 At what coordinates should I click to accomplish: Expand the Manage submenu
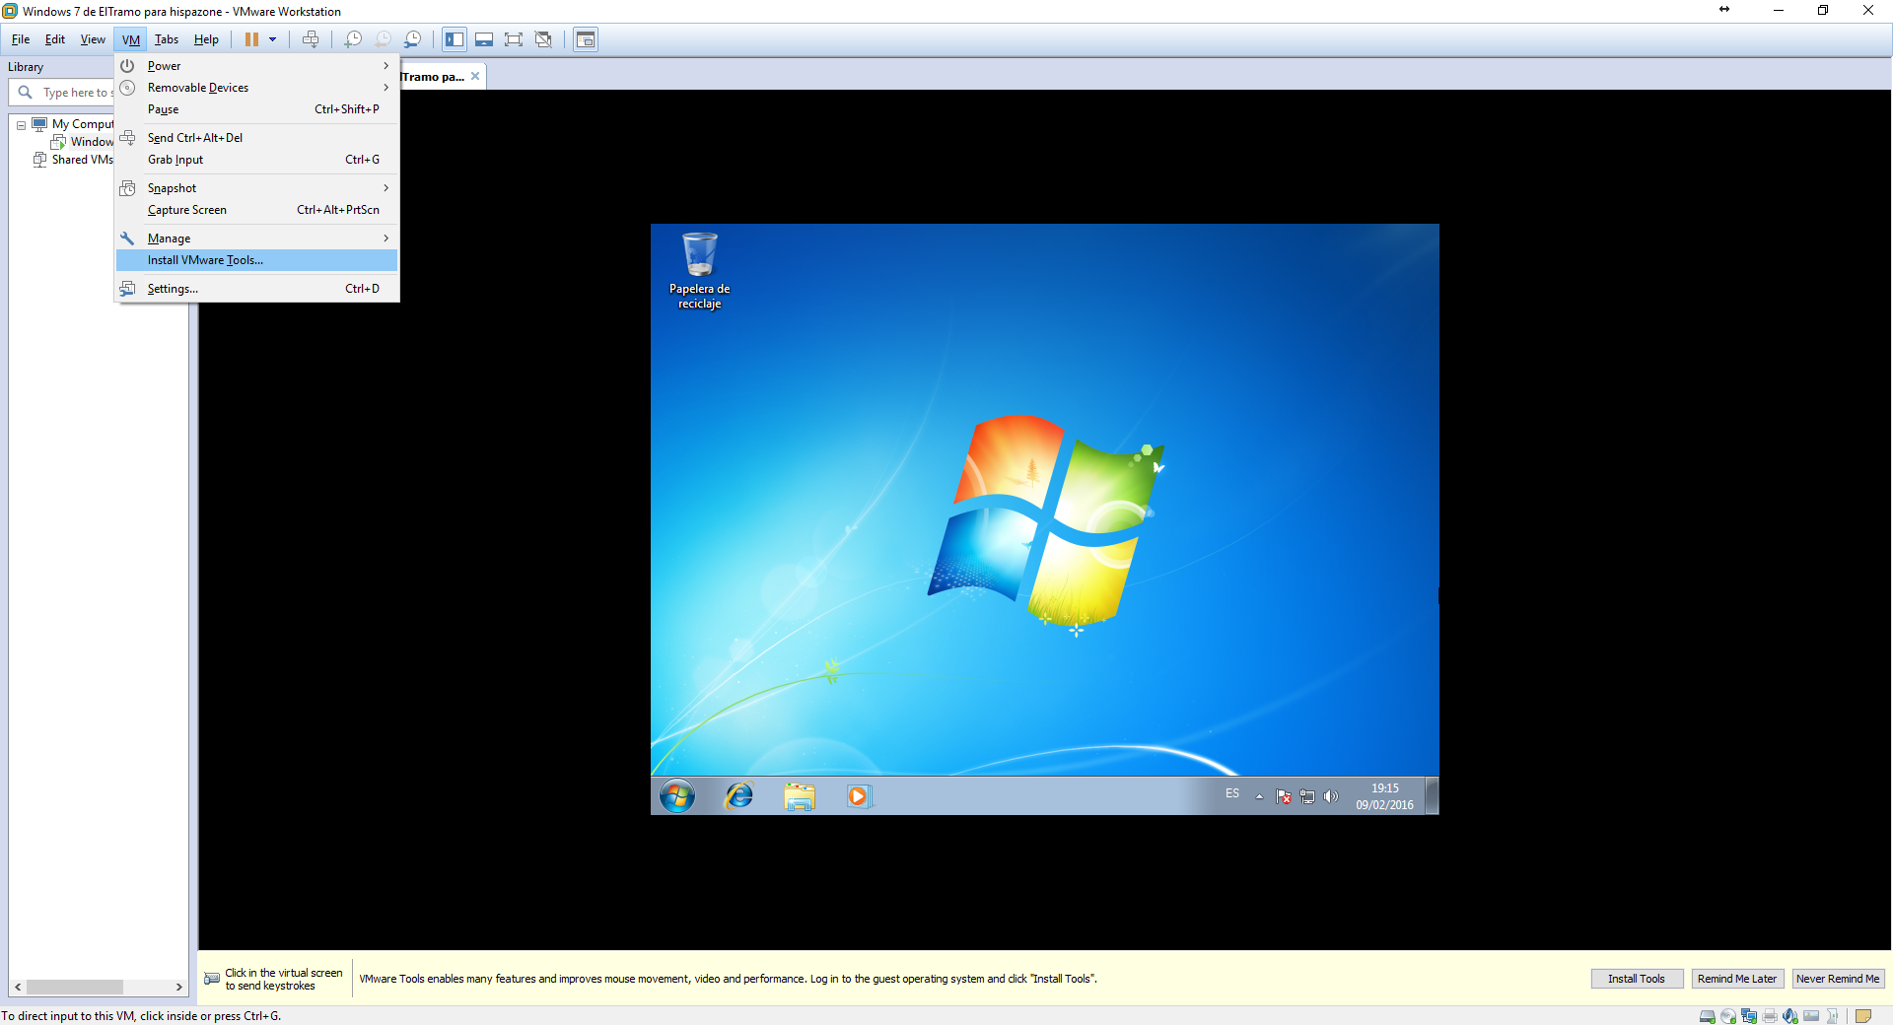(x=256, y=239)
